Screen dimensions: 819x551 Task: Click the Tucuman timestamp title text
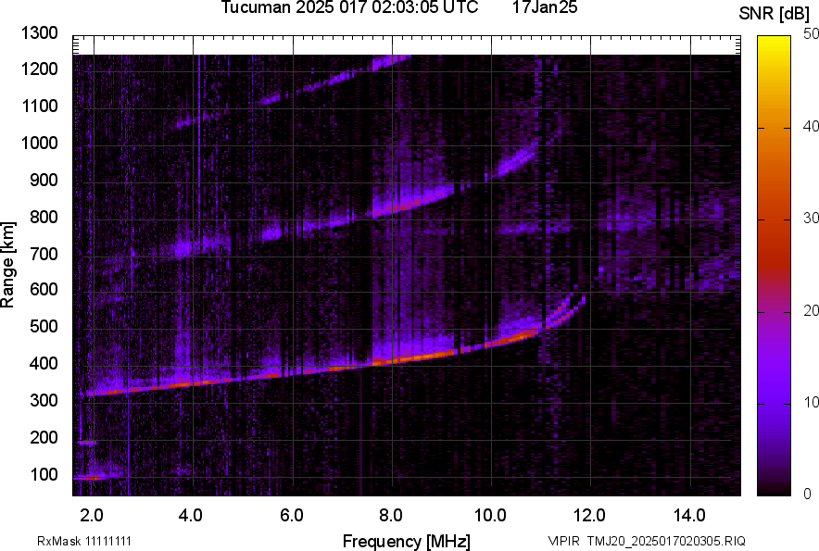[x=349, y=8]
